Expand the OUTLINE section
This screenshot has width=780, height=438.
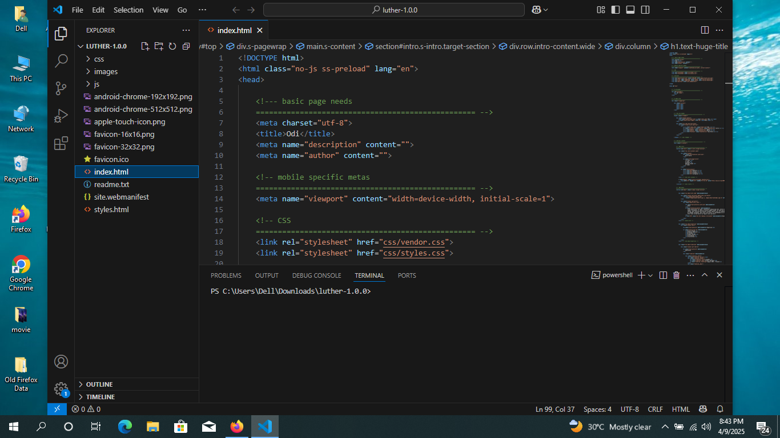click(136, 384)
